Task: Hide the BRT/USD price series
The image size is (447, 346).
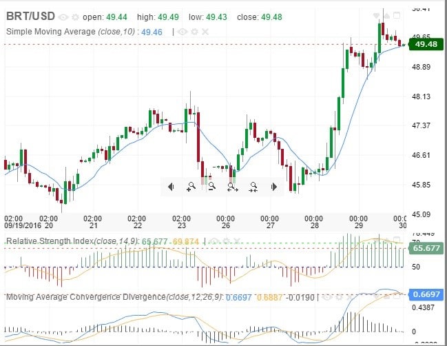Action: (x=63, y=17)
